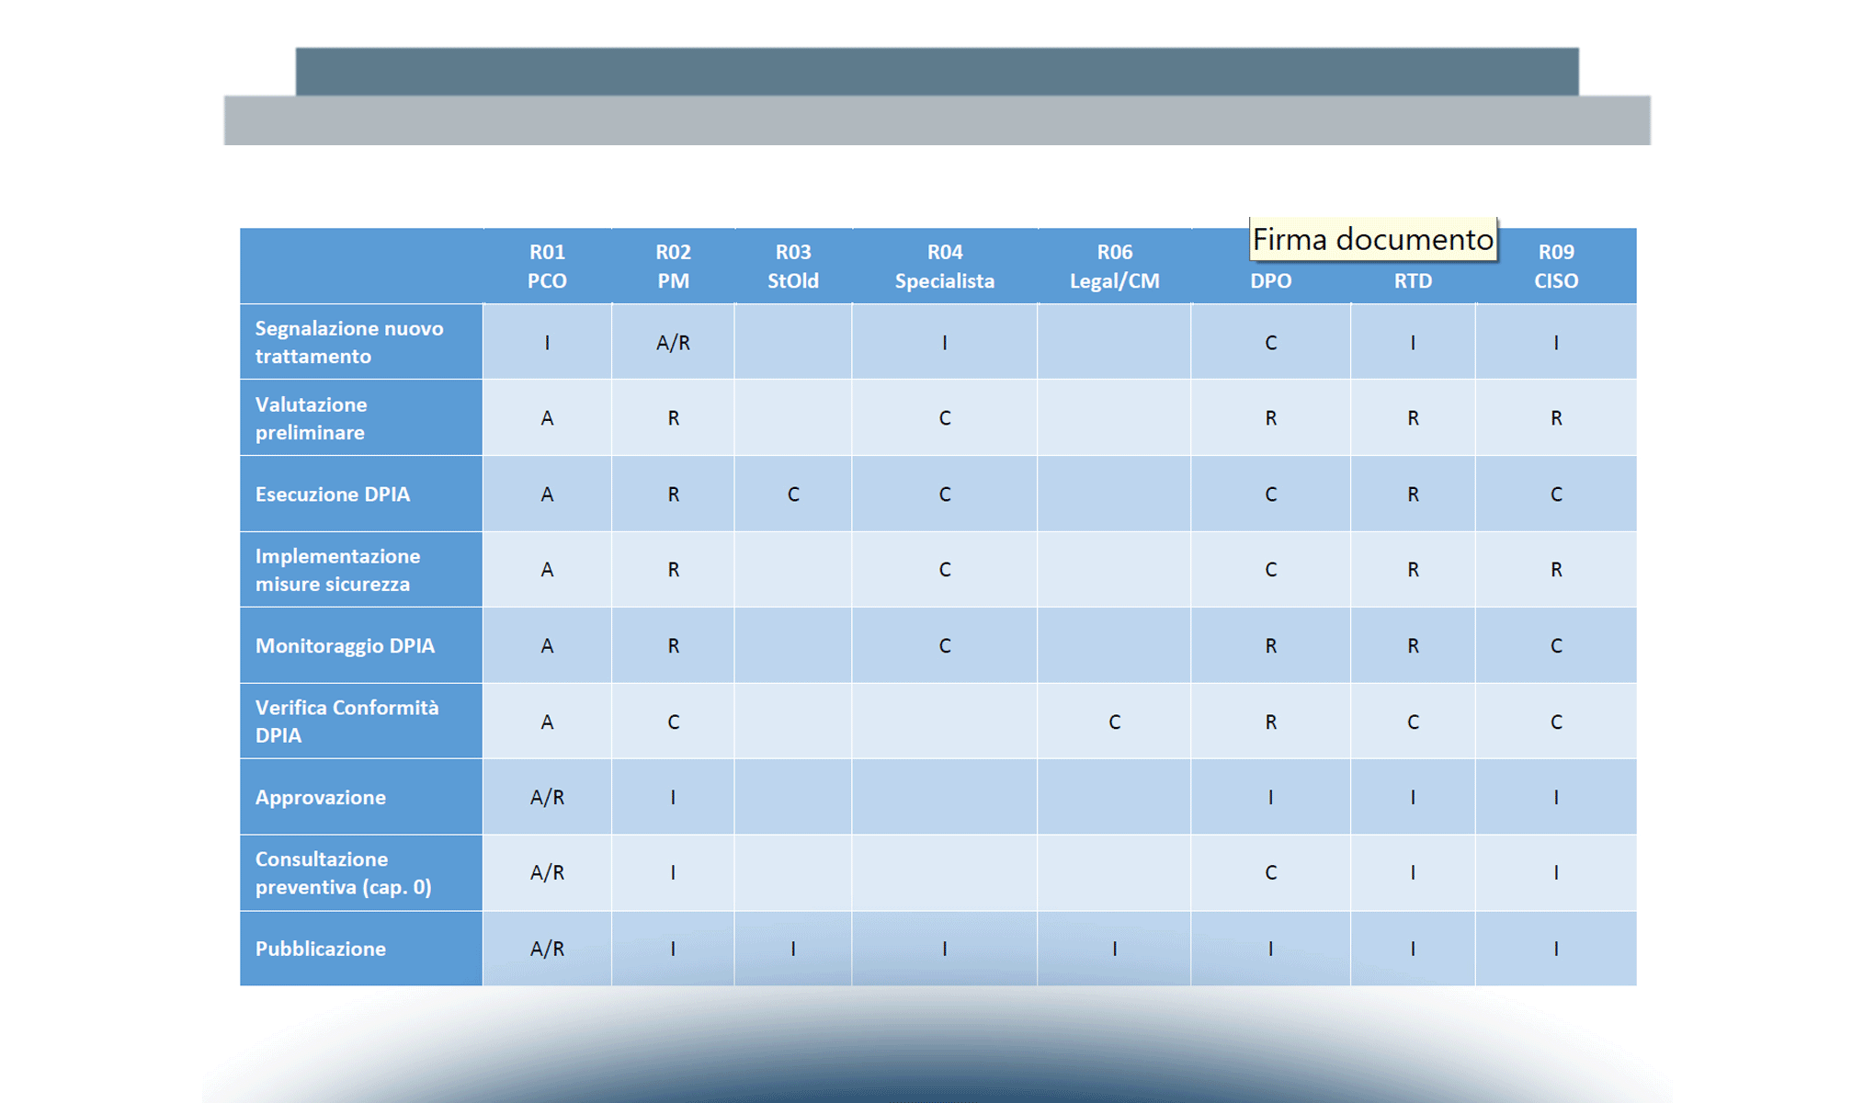Click the 'Implementazione misure sicurezza' row header
Screen dimensions: 1875x1103
(x=360, y=569)
